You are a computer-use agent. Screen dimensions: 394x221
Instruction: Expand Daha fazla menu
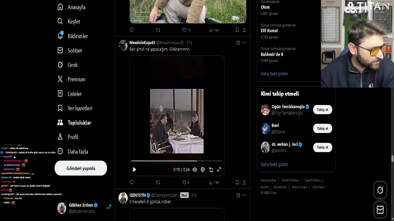tap(73, 151)
